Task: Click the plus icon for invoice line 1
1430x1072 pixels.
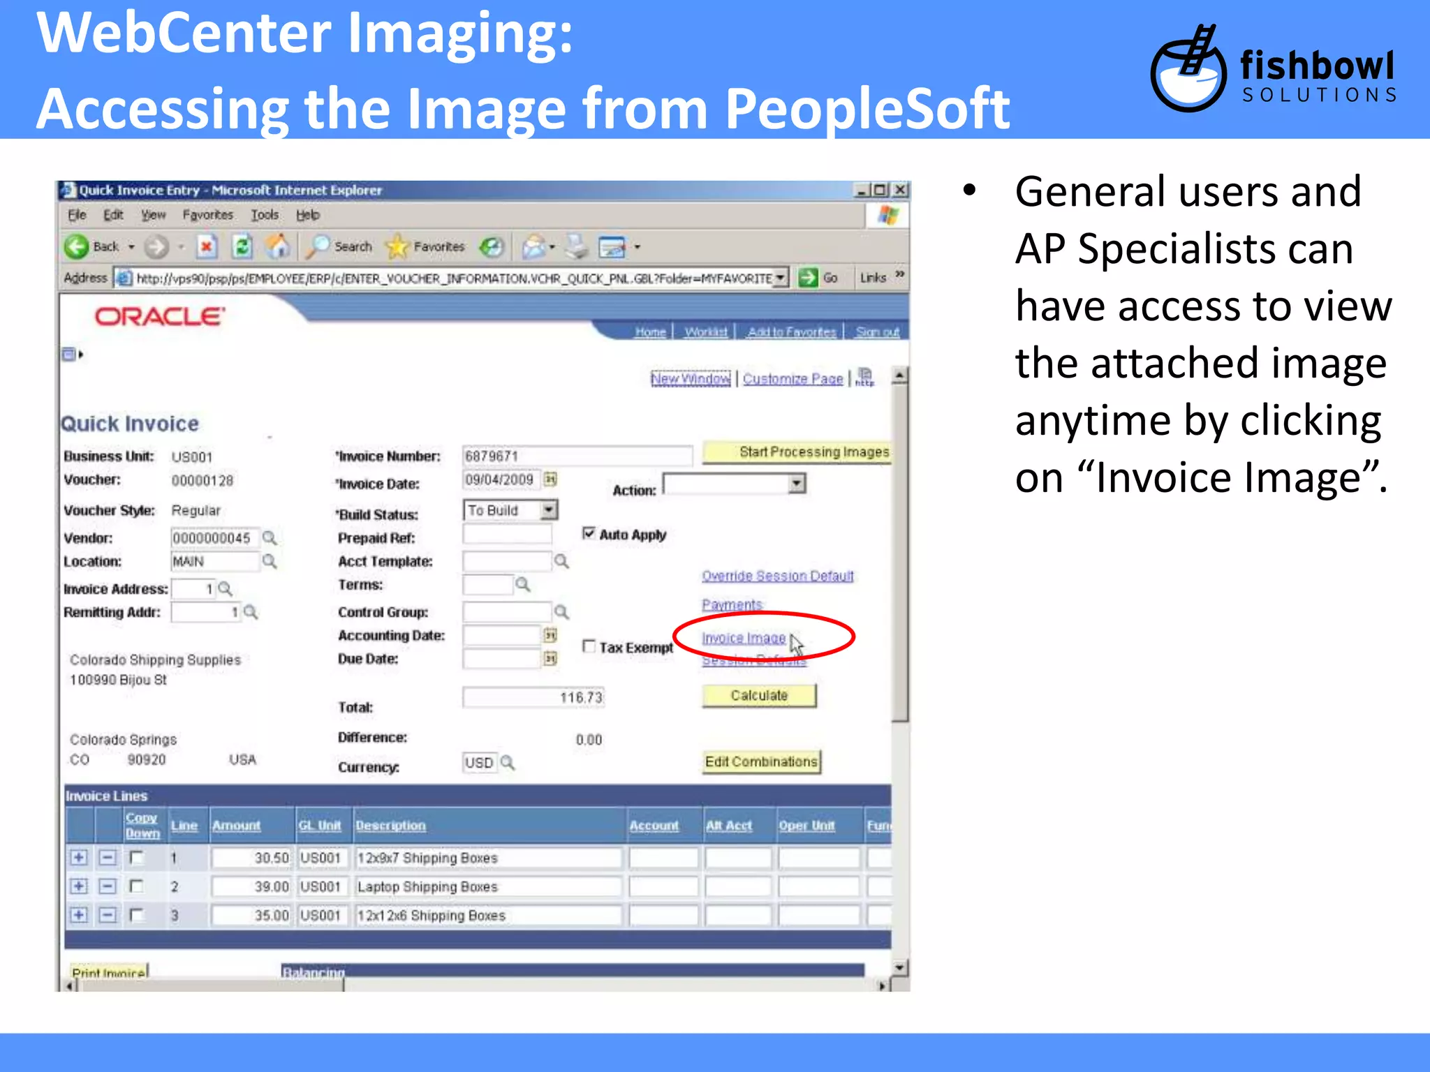Action: point(79,858)
